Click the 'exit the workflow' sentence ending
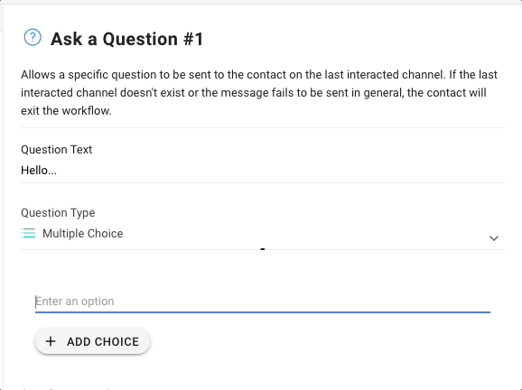This screenshot has height=390, width=522. pyautogui.click(x=66, y=110)
